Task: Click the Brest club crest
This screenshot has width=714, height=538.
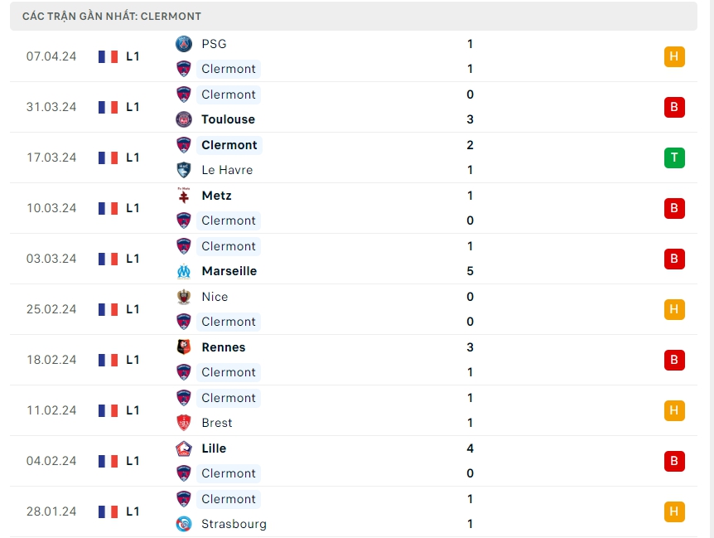Action: click(184, 423)
